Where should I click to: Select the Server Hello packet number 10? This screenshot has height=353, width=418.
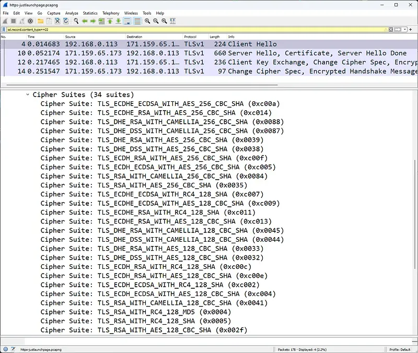coord(209,53)
